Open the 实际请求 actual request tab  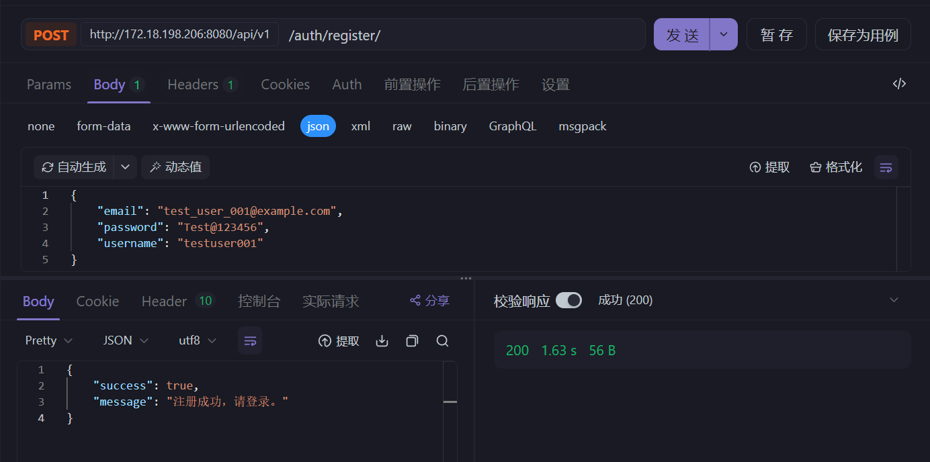point(331,302)
